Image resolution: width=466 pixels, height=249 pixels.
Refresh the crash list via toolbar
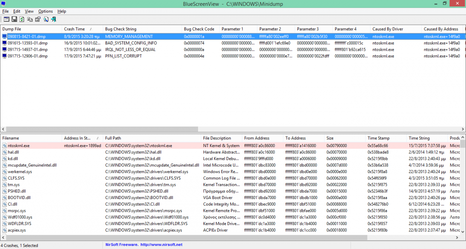point(22,19)
